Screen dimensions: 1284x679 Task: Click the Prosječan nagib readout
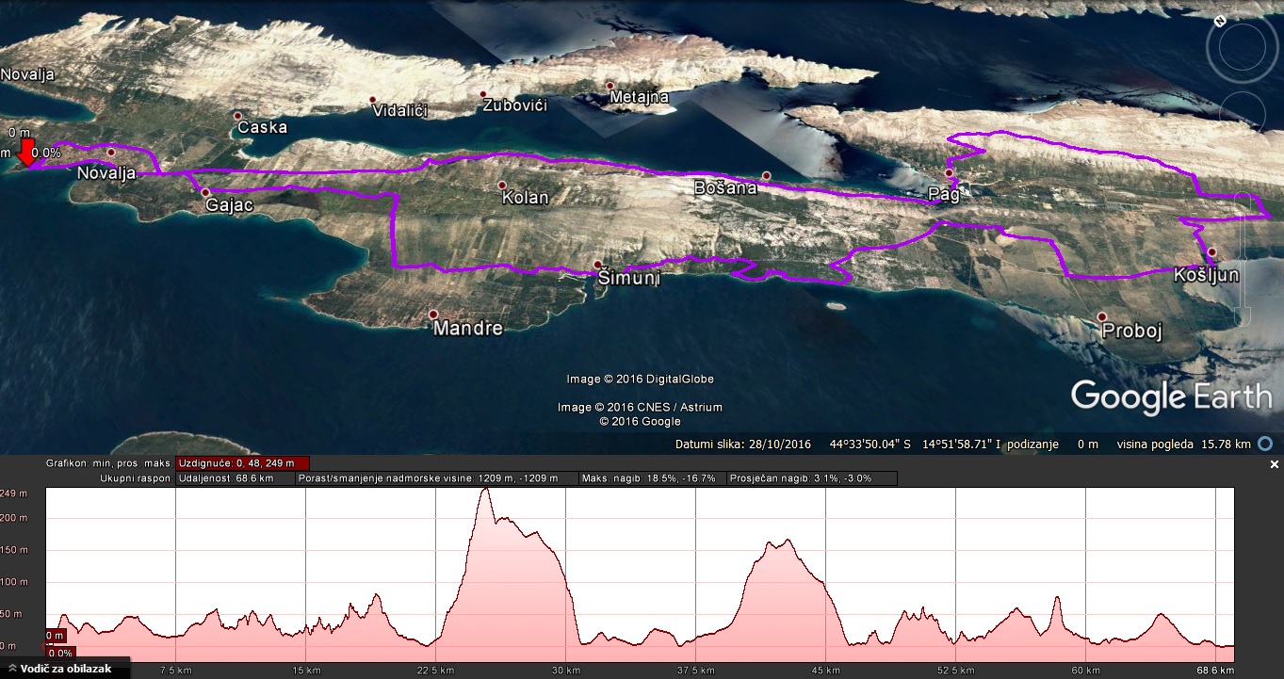[812, 478]
